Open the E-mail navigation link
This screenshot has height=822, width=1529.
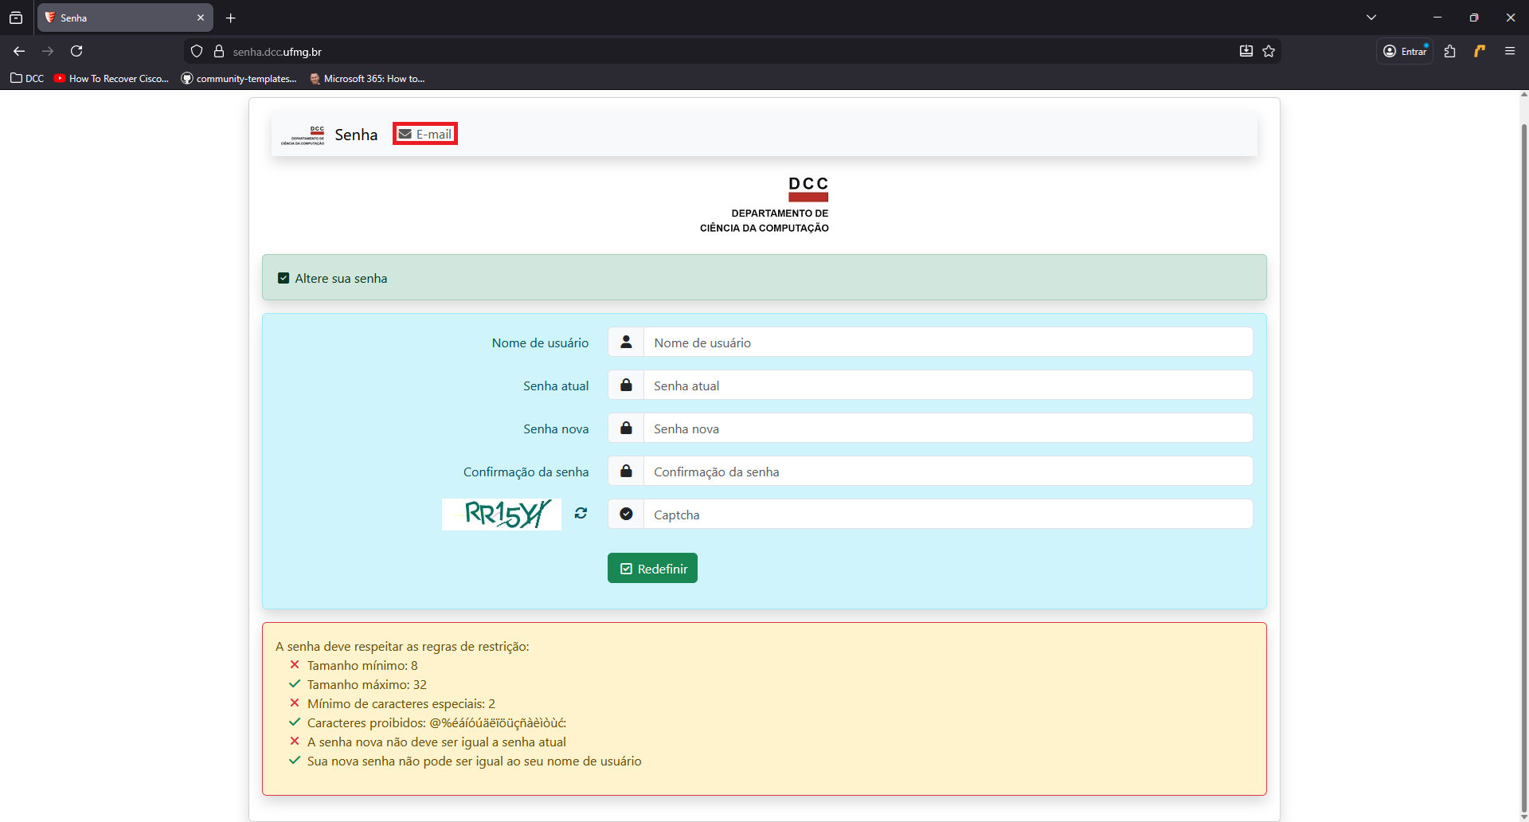pyautogui.click(x=425, y=135)
